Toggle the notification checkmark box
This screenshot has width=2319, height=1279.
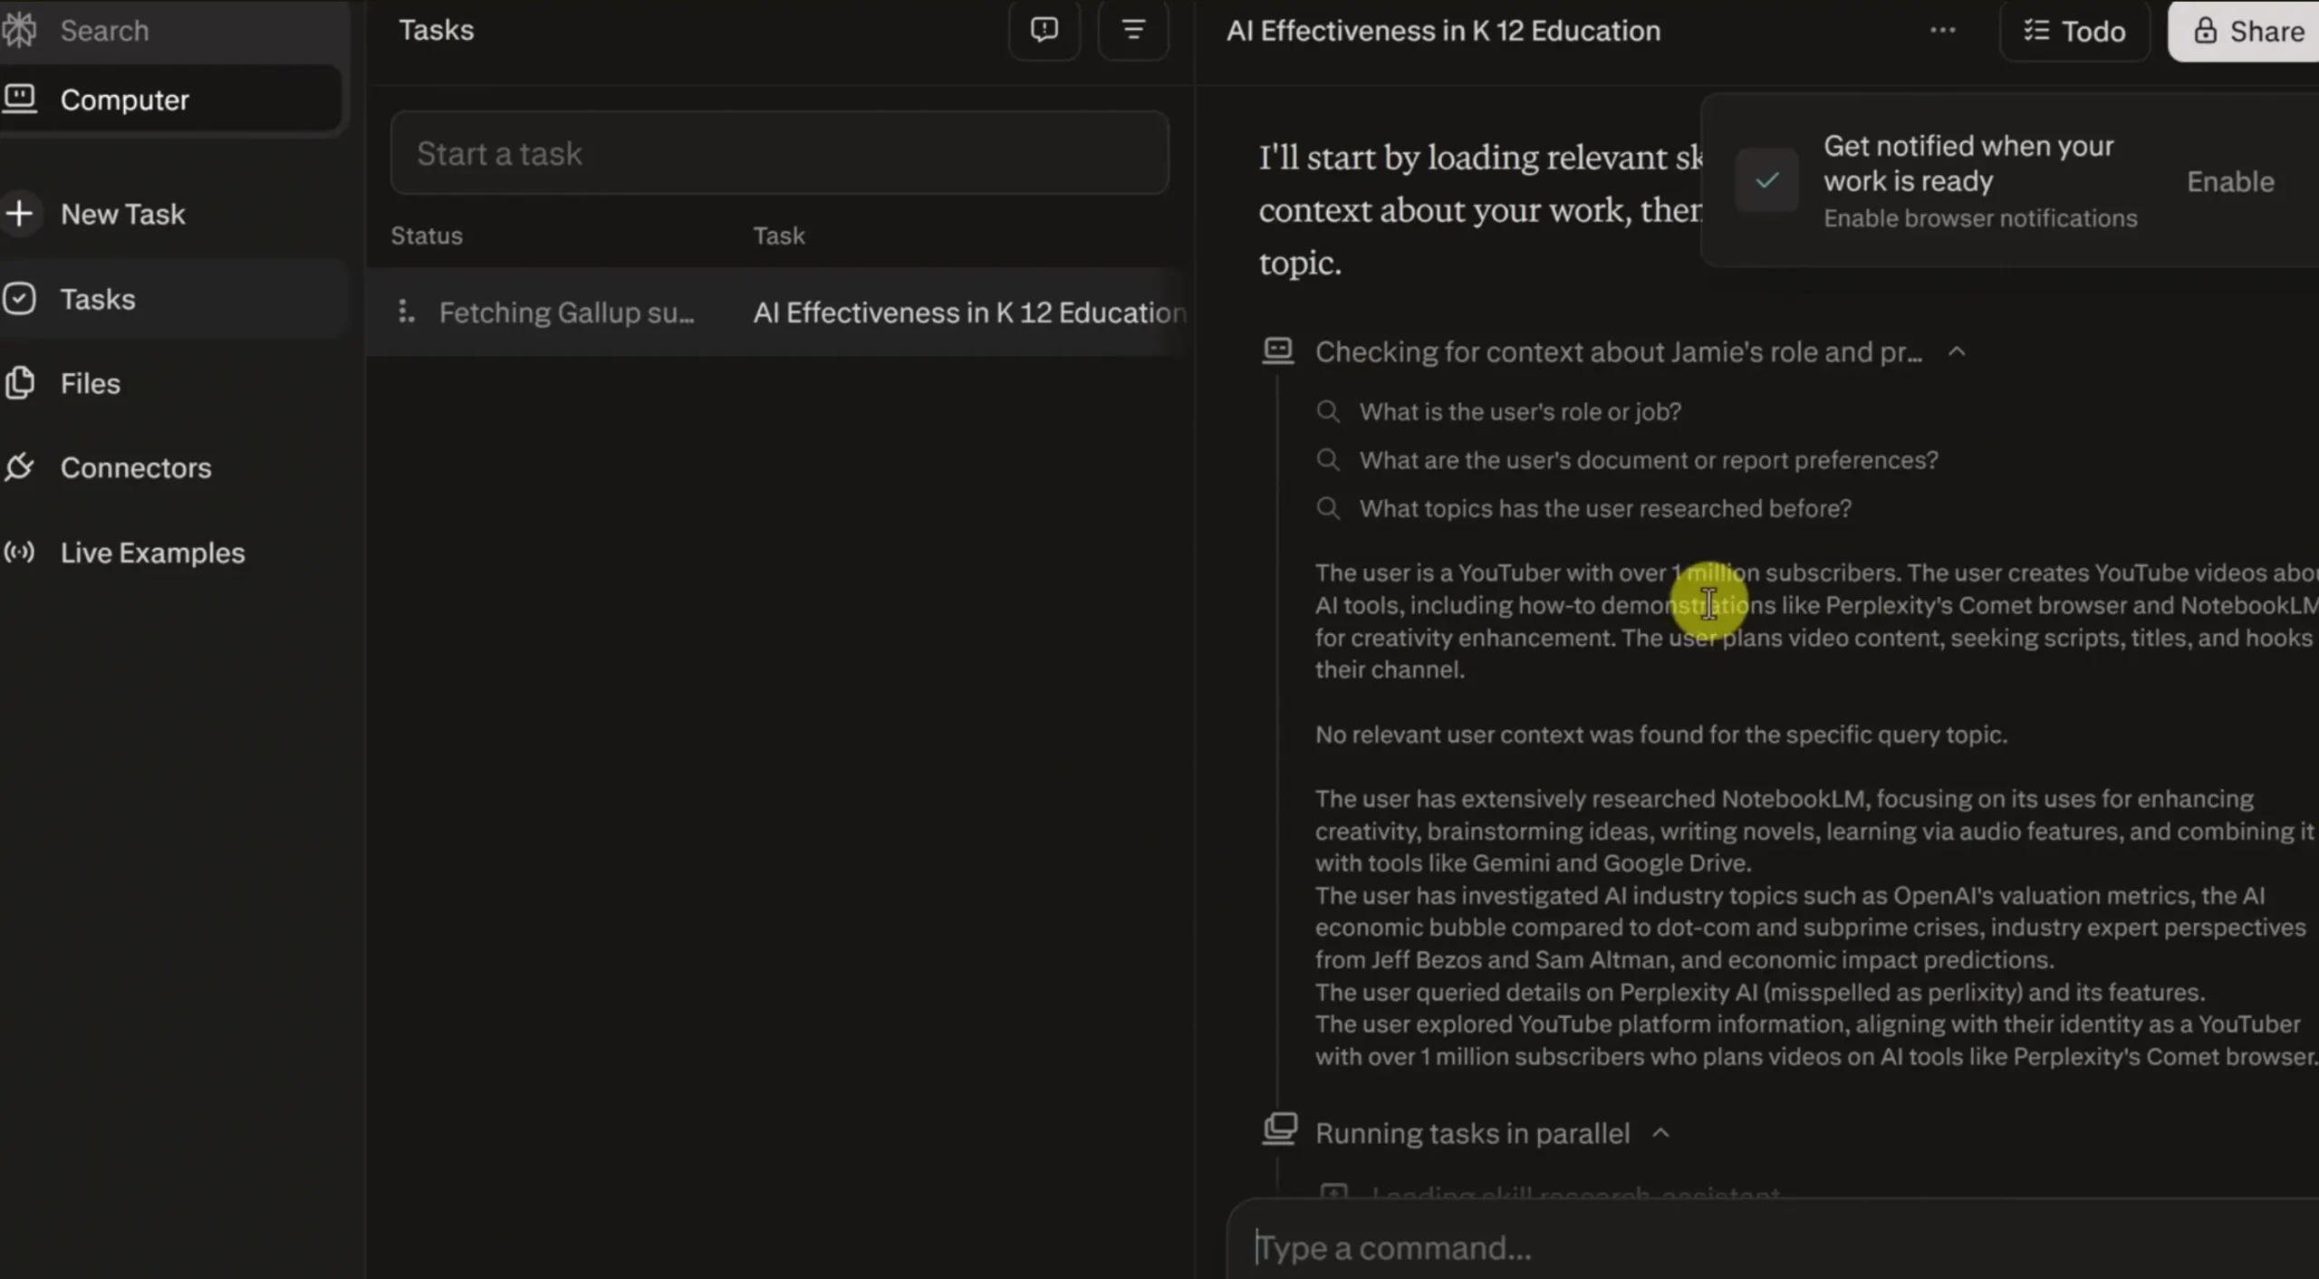tap(1766, 180)
